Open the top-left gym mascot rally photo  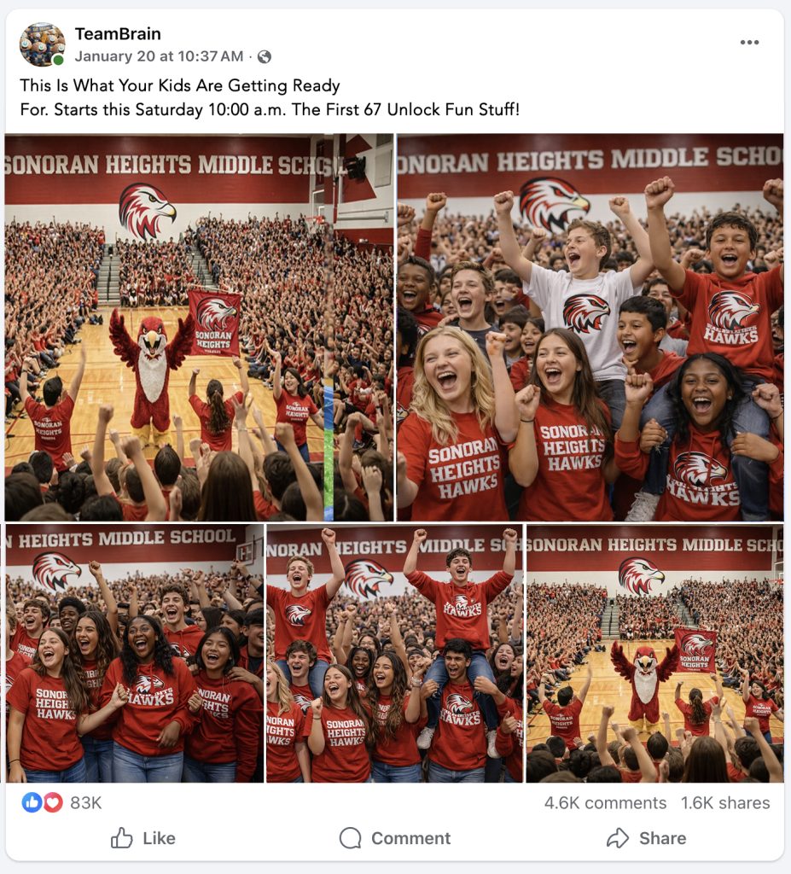click(x=199, y=327)
